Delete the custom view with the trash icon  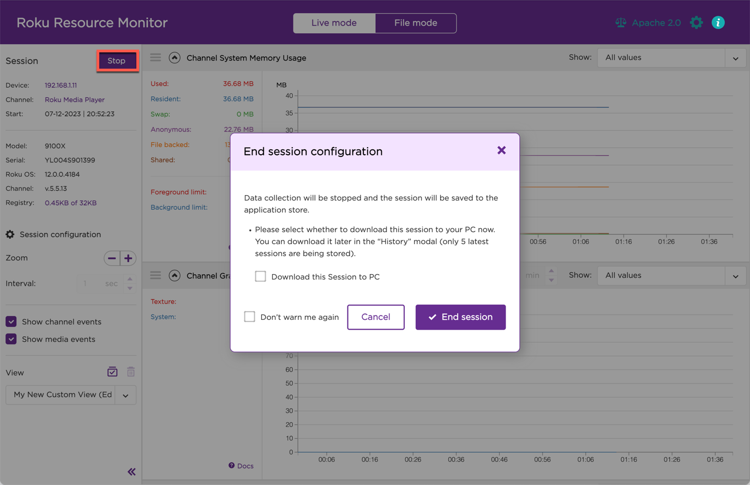[x=130, y=372]
